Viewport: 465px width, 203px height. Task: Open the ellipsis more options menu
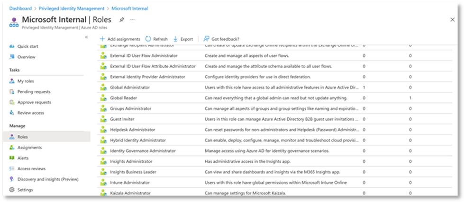pos(132,19)
